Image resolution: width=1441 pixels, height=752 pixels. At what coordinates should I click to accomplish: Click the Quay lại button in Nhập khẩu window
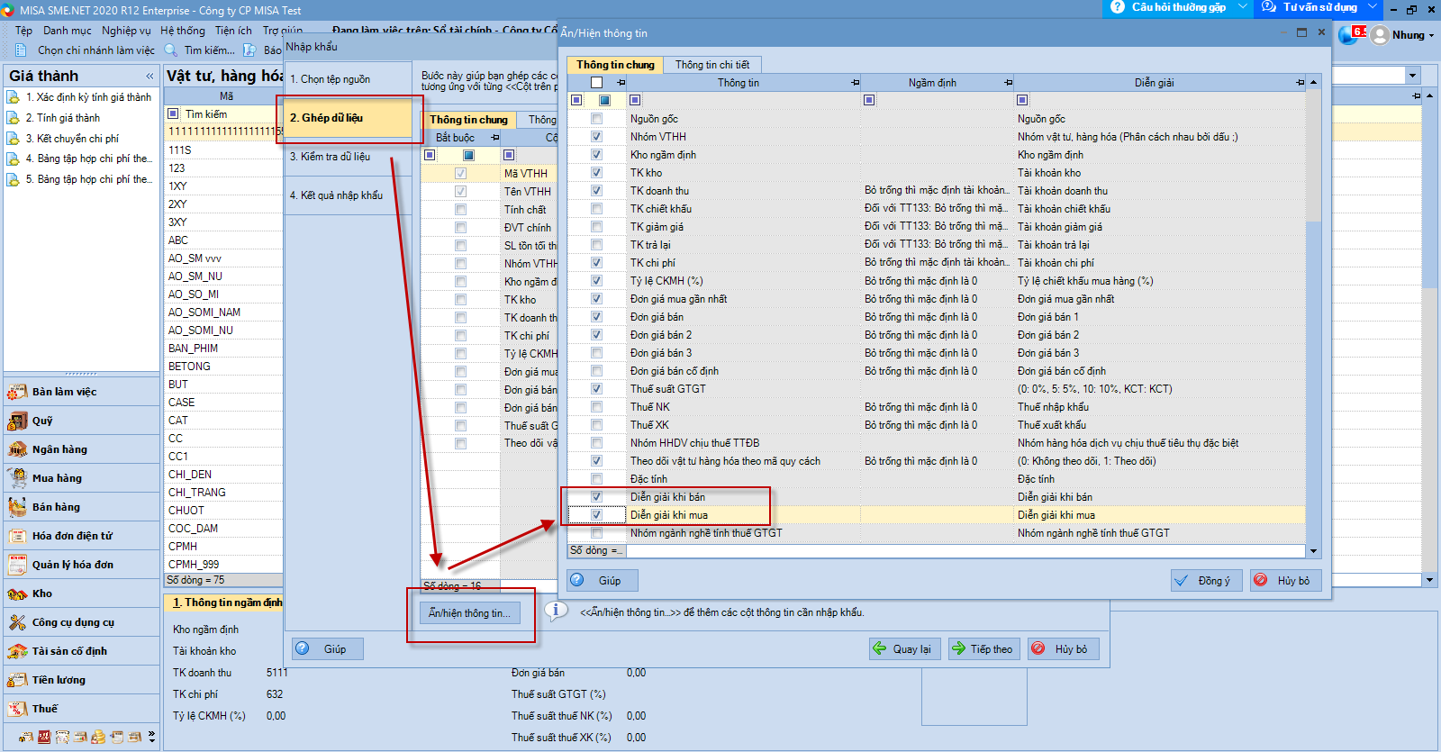[904, 649]
